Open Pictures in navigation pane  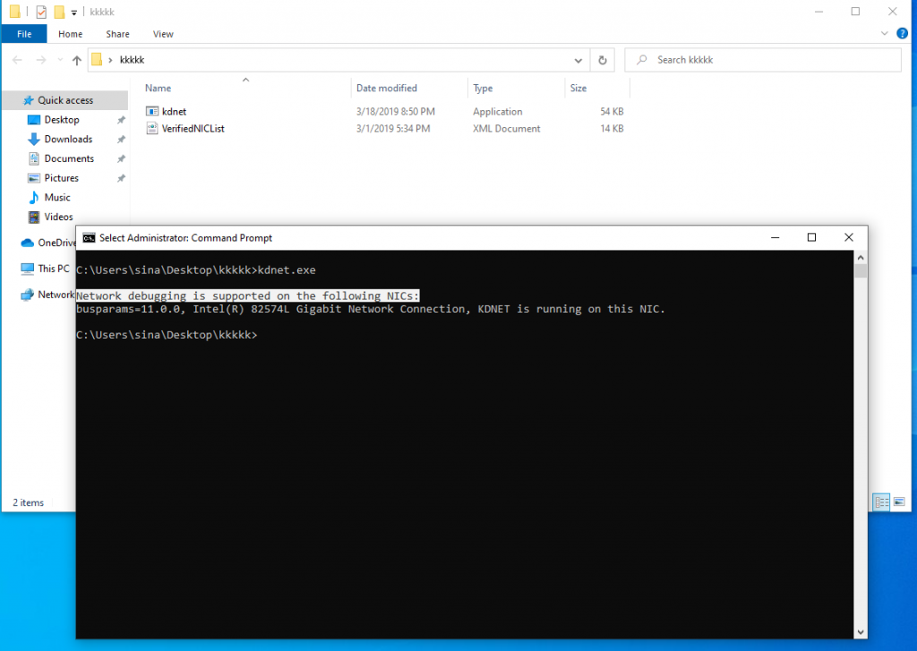62,178
